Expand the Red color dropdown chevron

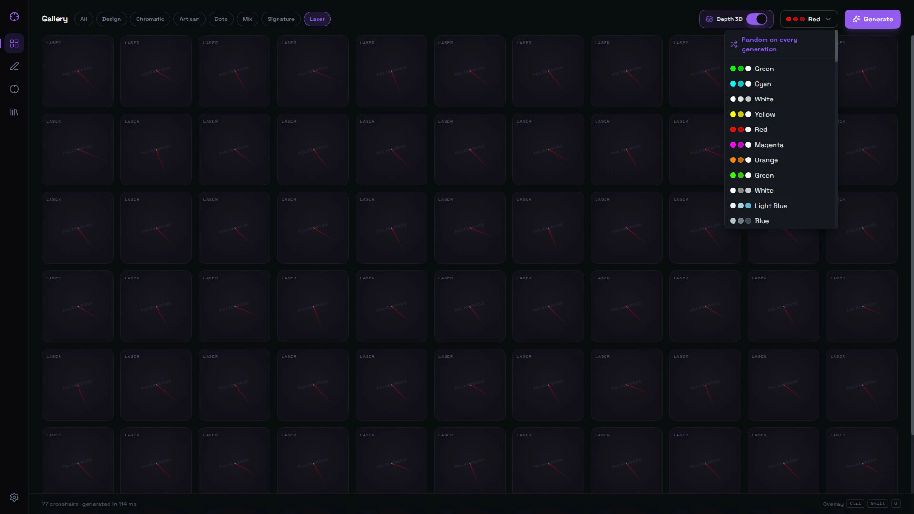[828, 19]
